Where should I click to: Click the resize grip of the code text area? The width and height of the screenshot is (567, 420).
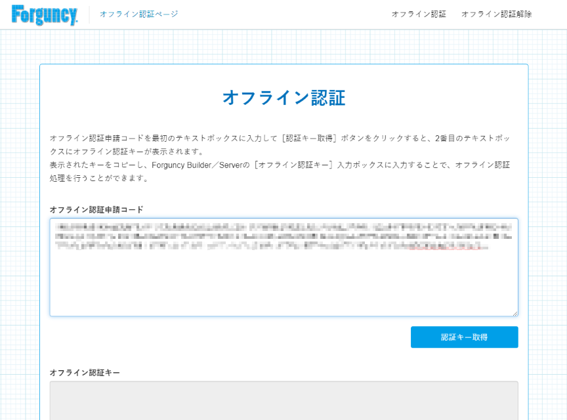coord(515,313)
